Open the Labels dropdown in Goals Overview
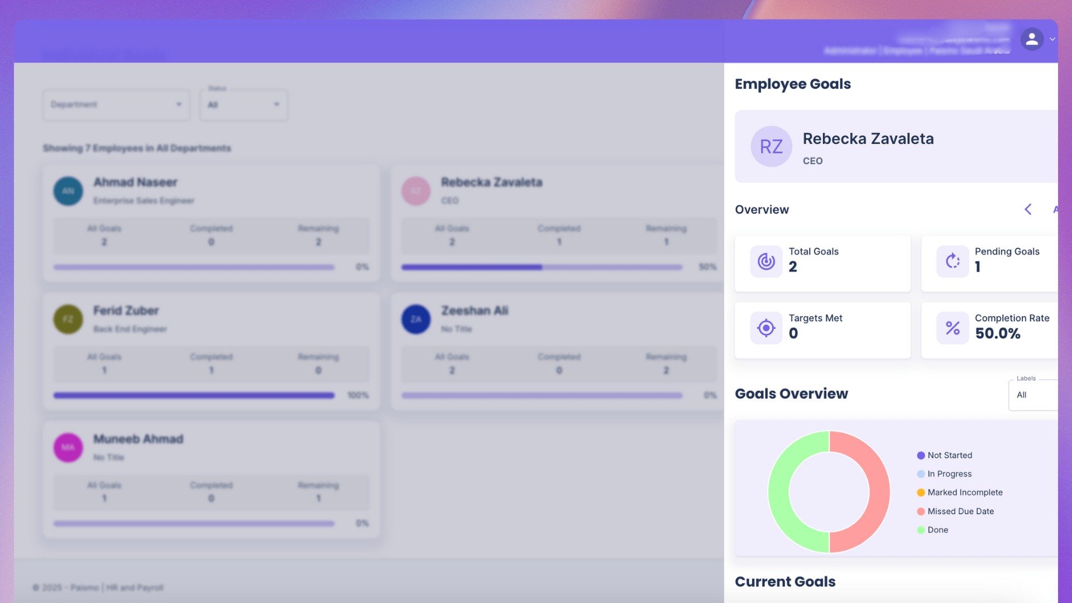 (x=1033, y=395)
